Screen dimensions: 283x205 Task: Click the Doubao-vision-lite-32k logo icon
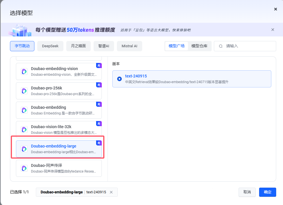point(24,130)
